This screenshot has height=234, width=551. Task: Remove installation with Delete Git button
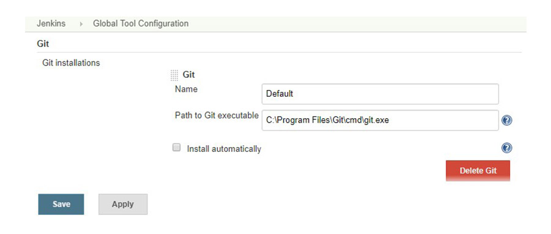click(478, 171)
